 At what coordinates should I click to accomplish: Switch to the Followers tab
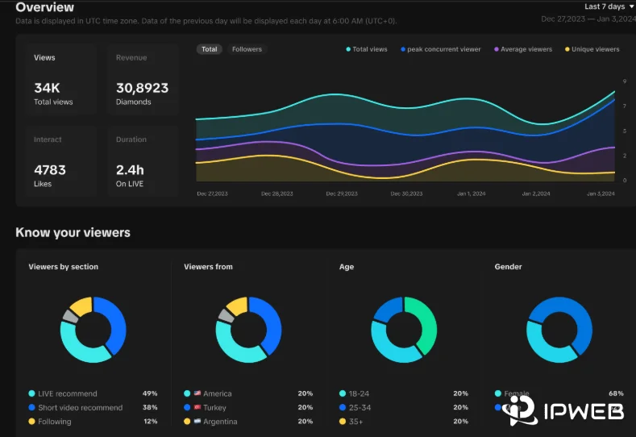pos(247,49)
